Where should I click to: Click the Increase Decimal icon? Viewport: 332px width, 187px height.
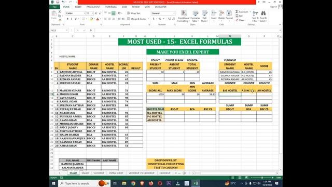click(169, 19)
